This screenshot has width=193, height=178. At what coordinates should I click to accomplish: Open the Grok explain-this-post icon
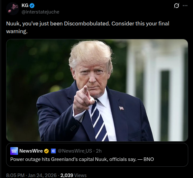[x=176, y=6]
